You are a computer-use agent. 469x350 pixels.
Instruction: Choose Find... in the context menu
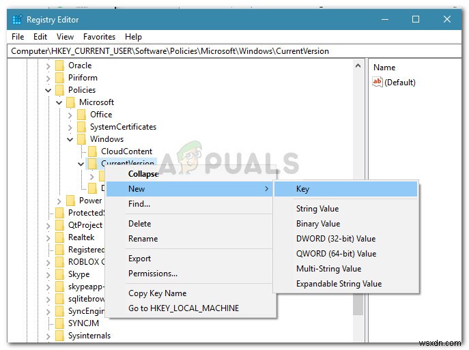pos(191,204)
